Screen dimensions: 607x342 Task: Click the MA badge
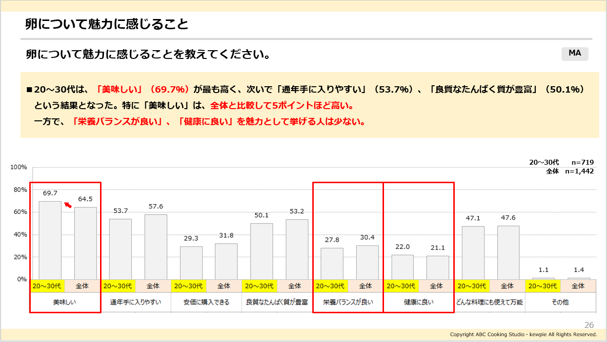(x=575, y=54)
